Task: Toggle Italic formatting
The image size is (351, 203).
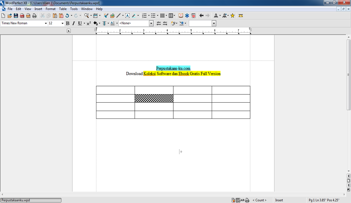Action: pos(74,23)
